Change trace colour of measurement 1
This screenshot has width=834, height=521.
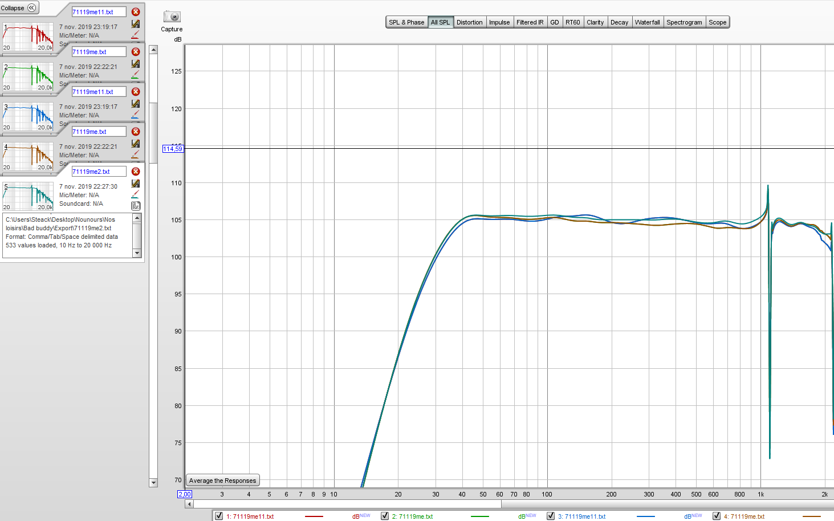pyautogui.click(x=136, y=35)
